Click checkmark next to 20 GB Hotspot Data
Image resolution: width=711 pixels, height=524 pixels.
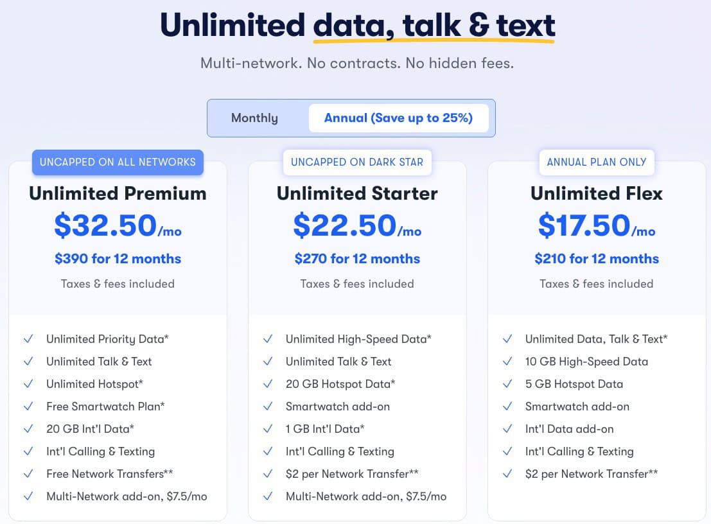click(268, 384)
